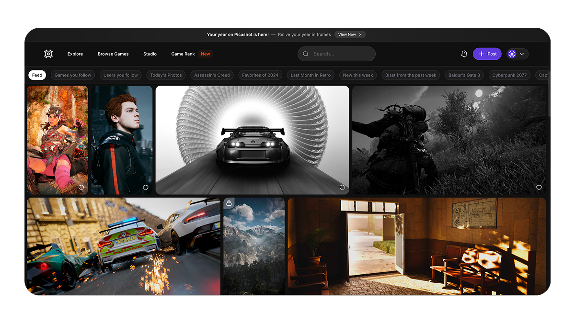Screen dimensions: 575x323
Task: Click the View Now banner button
Action: click(x=350, y=34)
